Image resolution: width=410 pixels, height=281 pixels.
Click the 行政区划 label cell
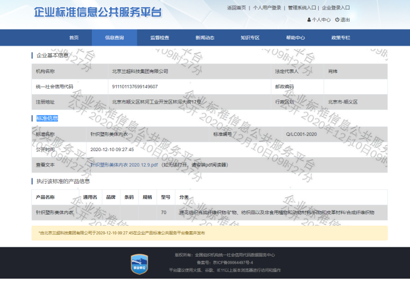click(x=297, y=102)
